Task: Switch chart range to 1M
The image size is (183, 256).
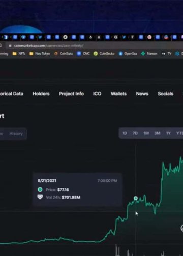Action: pyautogui.click(x=146, y=133)
